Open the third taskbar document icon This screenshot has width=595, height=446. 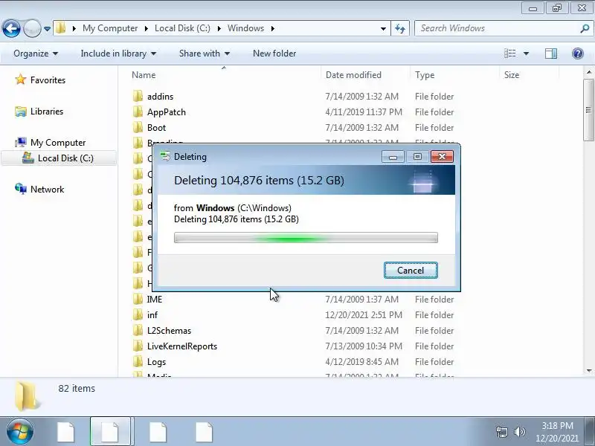coord(158,432)
